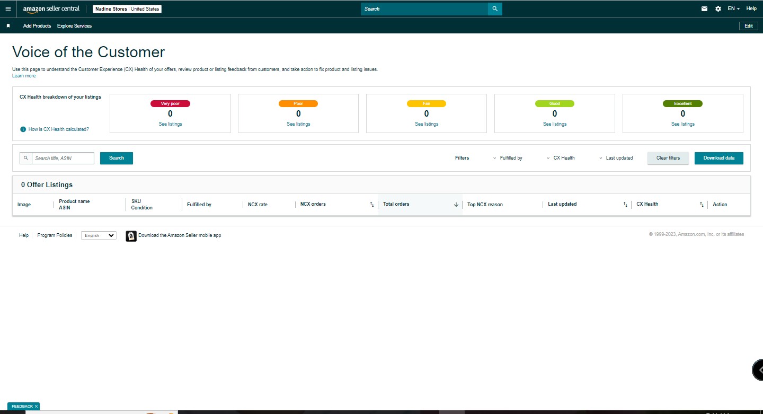Image resolution: width=763 pixels, height=414 pixels.
Task: Focus the top Search input field
Action: point(424,9)
